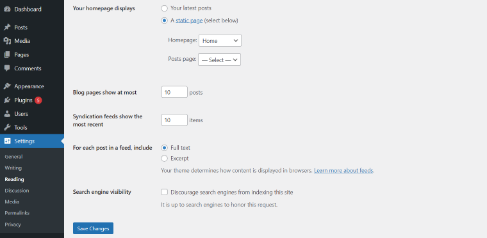487x238 pixels.
Task: Click the Plugins plug icon
Action: pyautogui.click(x=7, y=100)
